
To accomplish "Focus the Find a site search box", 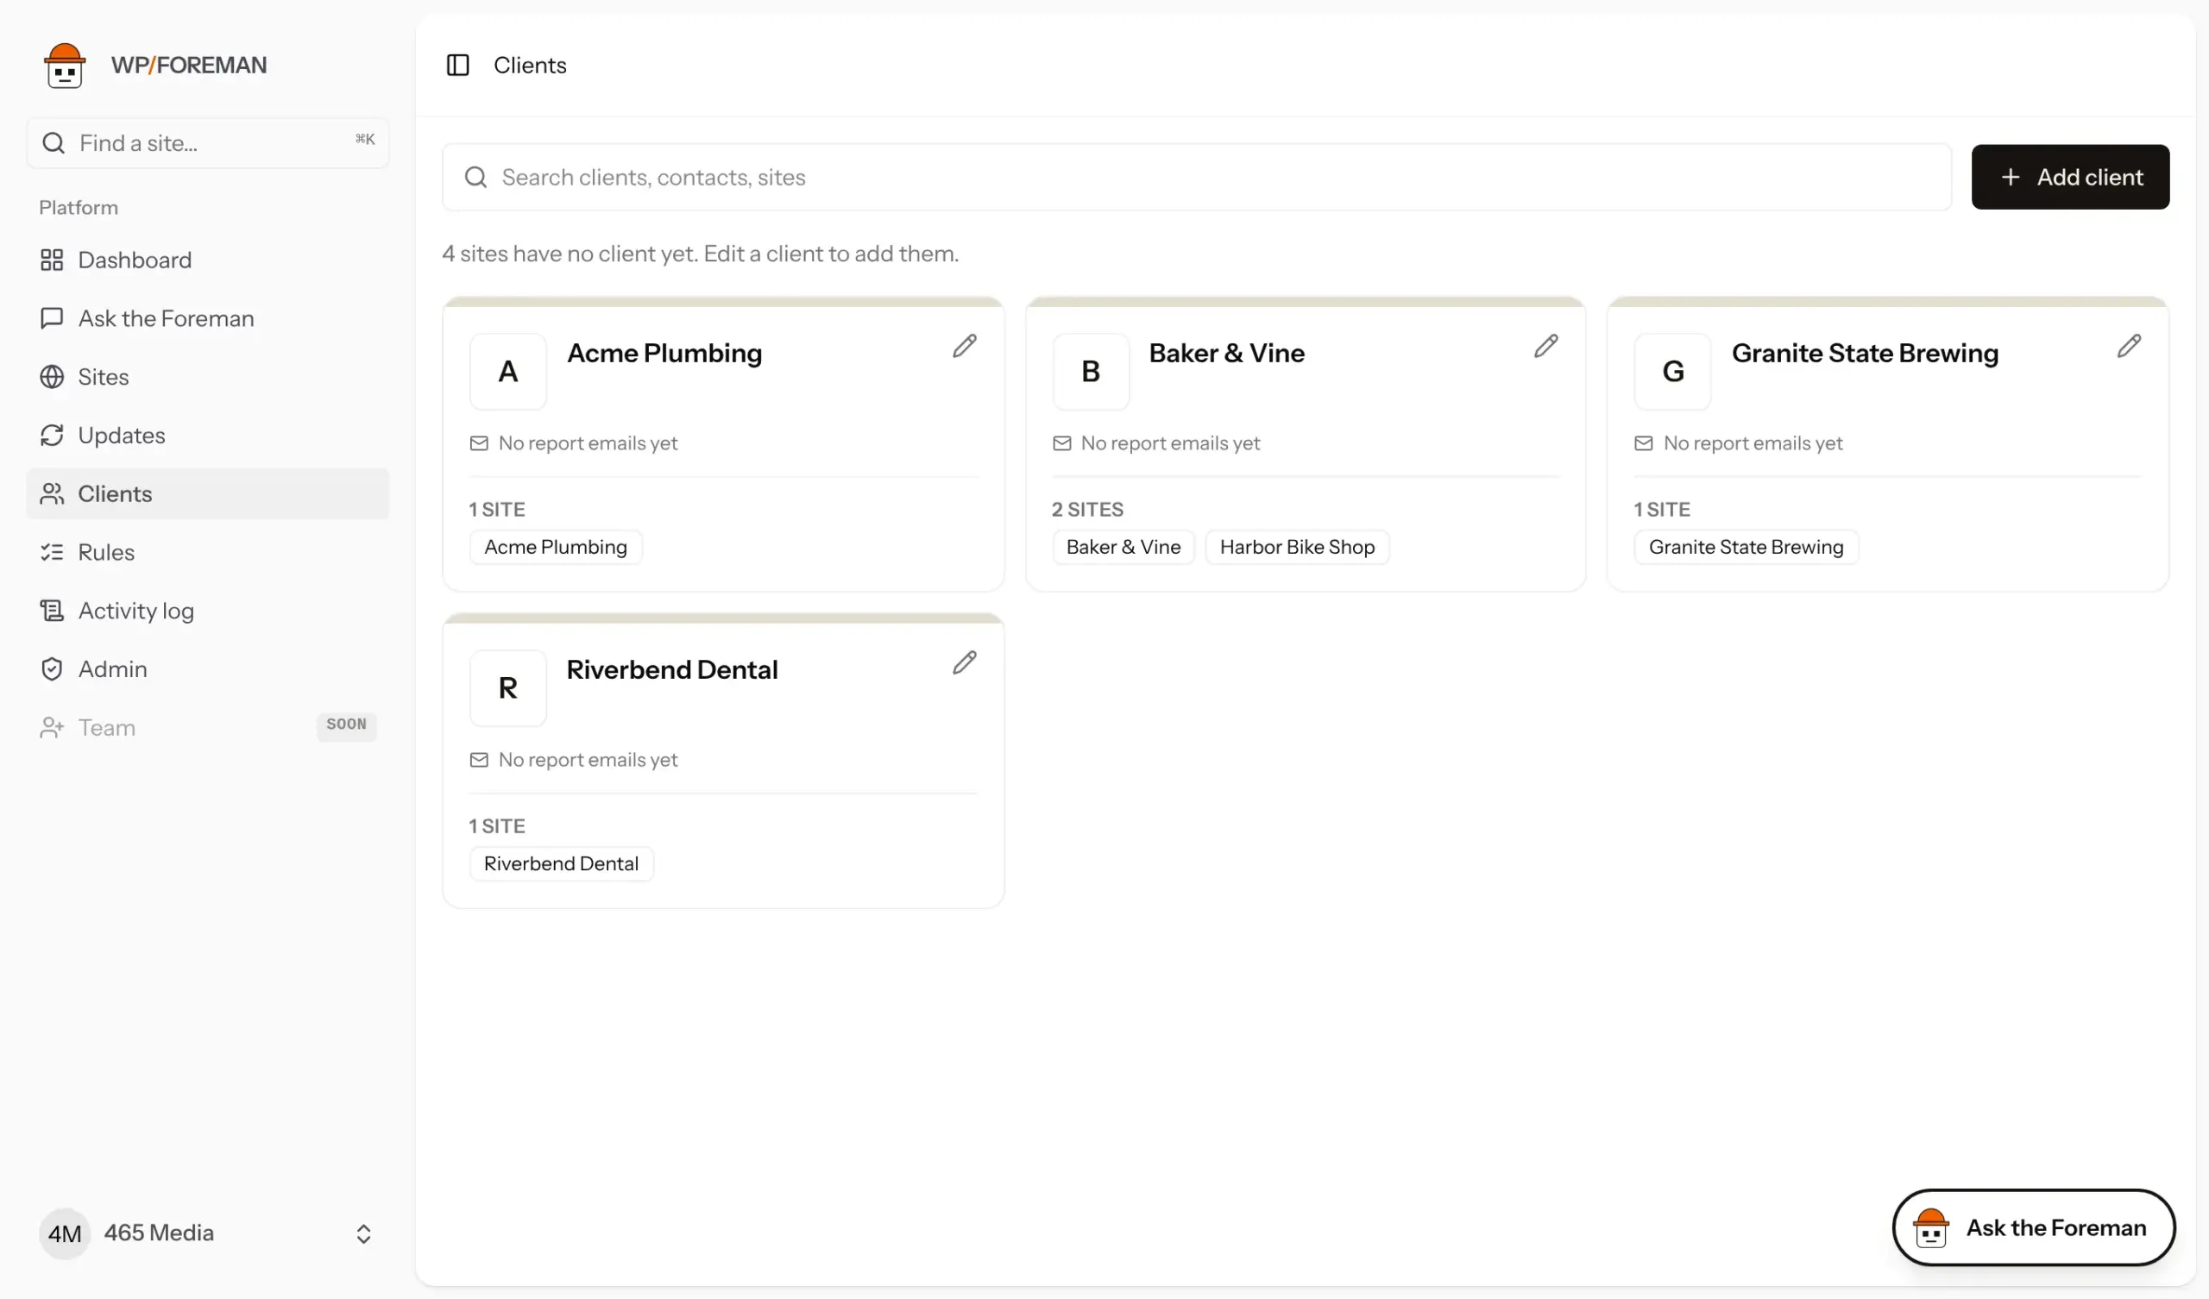I will point(208,143).
